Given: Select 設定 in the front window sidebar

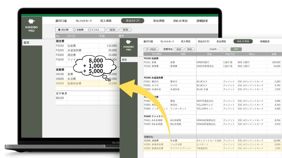Looking at the screenshot, I should pyautogui.click(x=125, y=60).
